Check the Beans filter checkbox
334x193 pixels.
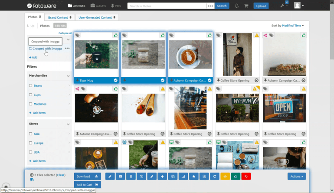tap(31, 85)
